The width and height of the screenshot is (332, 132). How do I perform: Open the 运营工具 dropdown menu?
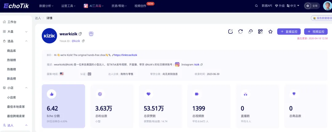click(x=68, y=6)
